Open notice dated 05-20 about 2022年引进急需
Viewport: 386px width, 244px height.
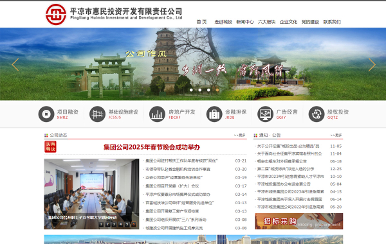click(291, 207)
